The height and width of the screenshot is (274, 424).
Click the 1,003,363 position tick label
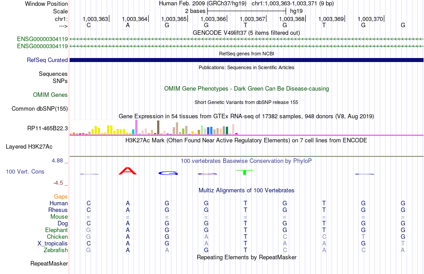click(96, 19)
